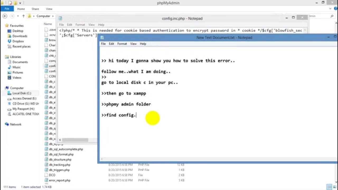Switch to the Home ribbon tab
Viewport: 338px width, 190px height.
pyautogui.click(x=21, y=9)
